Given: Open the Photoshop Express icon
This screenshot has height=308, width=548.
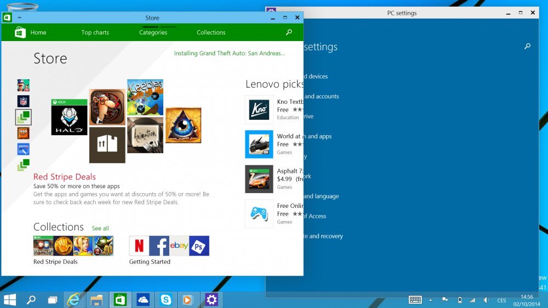Looking at the screenshot, I should point(199,246).
